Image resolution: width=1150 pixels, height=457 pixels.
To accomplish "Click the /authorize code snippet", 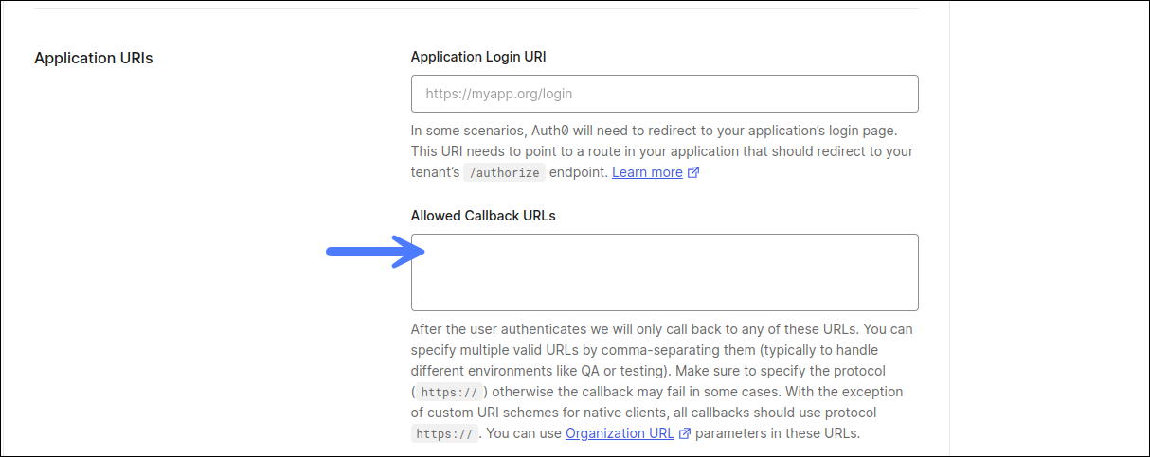I will coord(506,172).
